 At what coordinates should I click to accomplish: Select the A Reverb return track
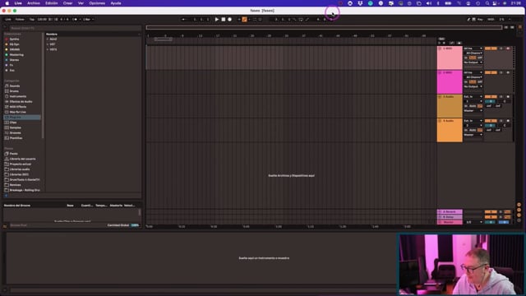click(450, 212)
